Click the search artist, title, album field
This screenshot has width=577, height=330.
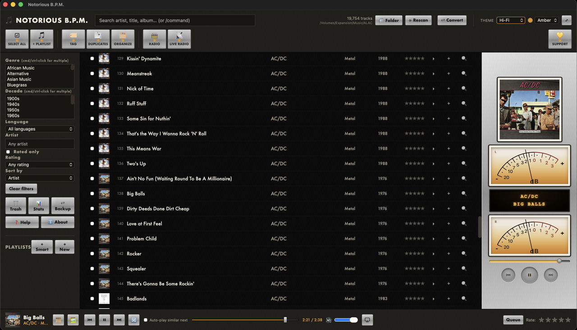(x=175, y=20)
